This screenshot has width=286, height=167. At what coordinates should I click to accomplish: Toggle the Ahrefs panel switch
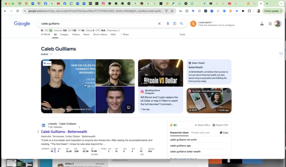pyautogui.click(x=175, y=125)
